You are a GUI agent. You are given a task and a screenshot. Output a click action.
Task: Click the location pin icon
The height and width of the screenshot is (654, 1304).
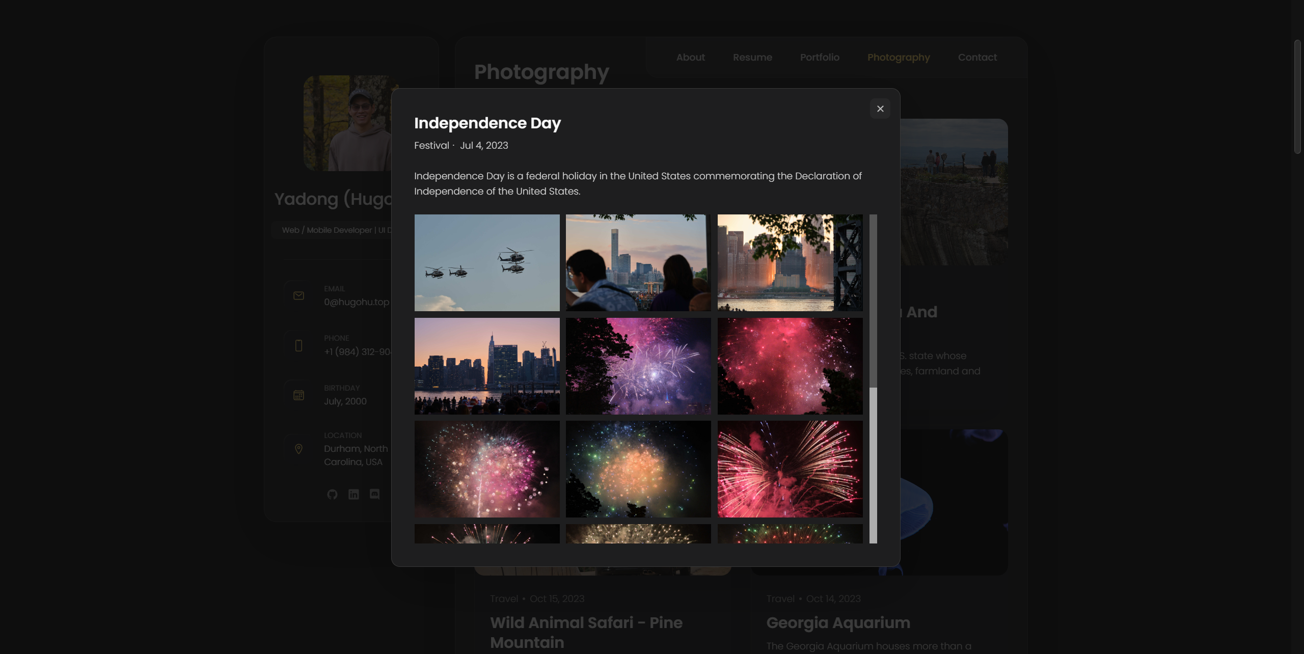tap(298, 449)
